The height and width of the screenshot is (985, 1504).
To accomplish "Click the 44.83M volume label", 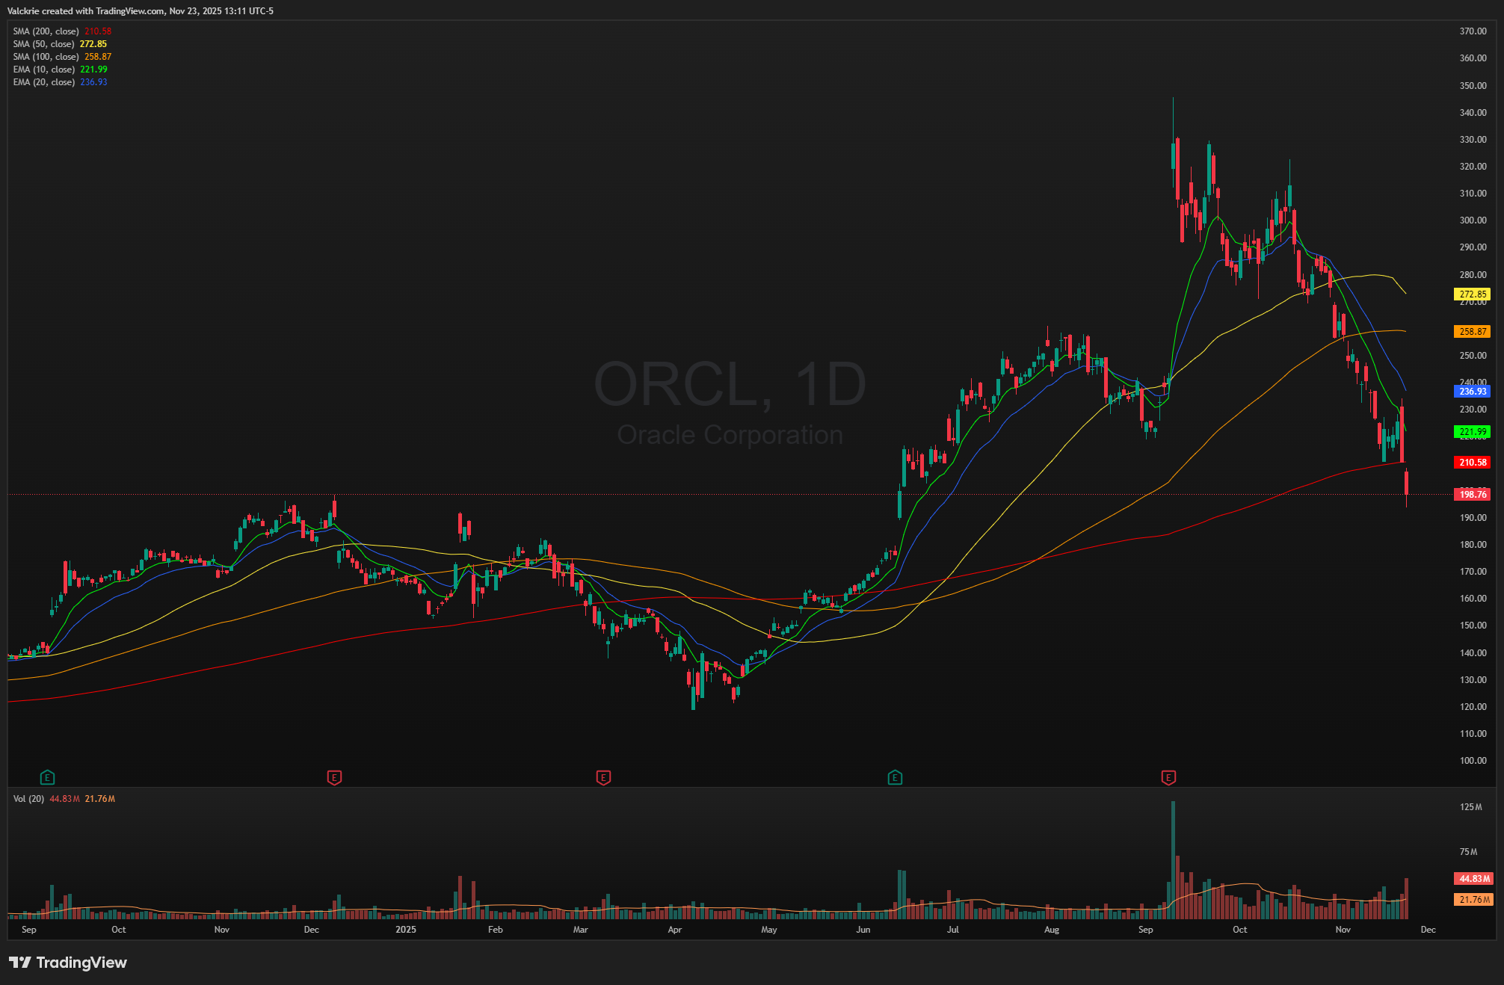I will coord(1472,878).
